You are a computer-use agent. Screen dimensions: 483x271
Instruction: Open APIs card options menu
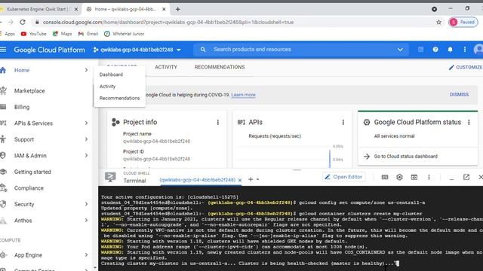(343, 122)
